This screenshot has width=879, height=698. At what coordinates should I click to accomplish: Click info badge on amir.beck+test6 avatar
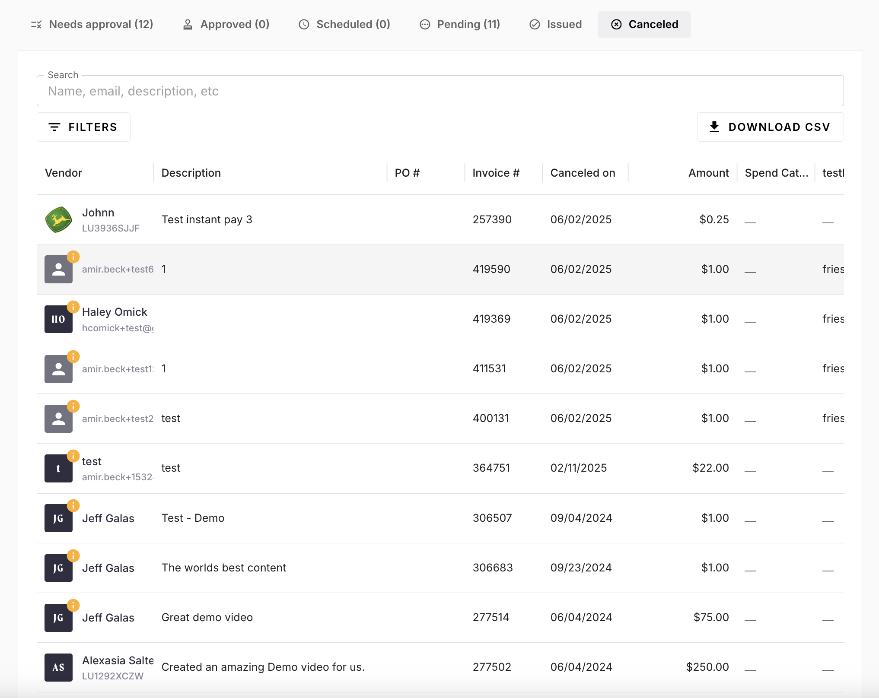73,257
